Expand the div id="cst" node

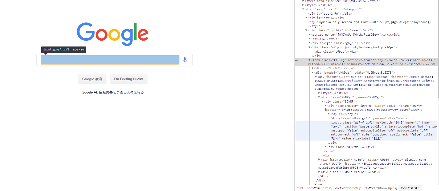(306, 18)
